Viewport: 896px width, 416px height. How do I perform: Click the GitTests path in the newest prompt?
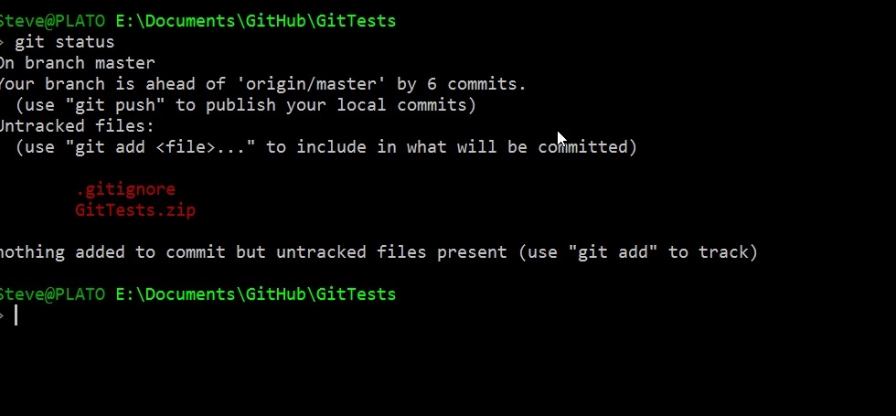coord(255,293)
